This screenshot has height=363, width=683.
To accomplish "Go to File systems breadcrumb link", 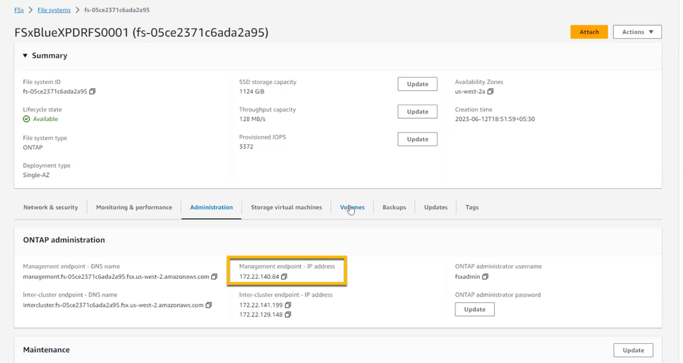I will click(54, 10).
